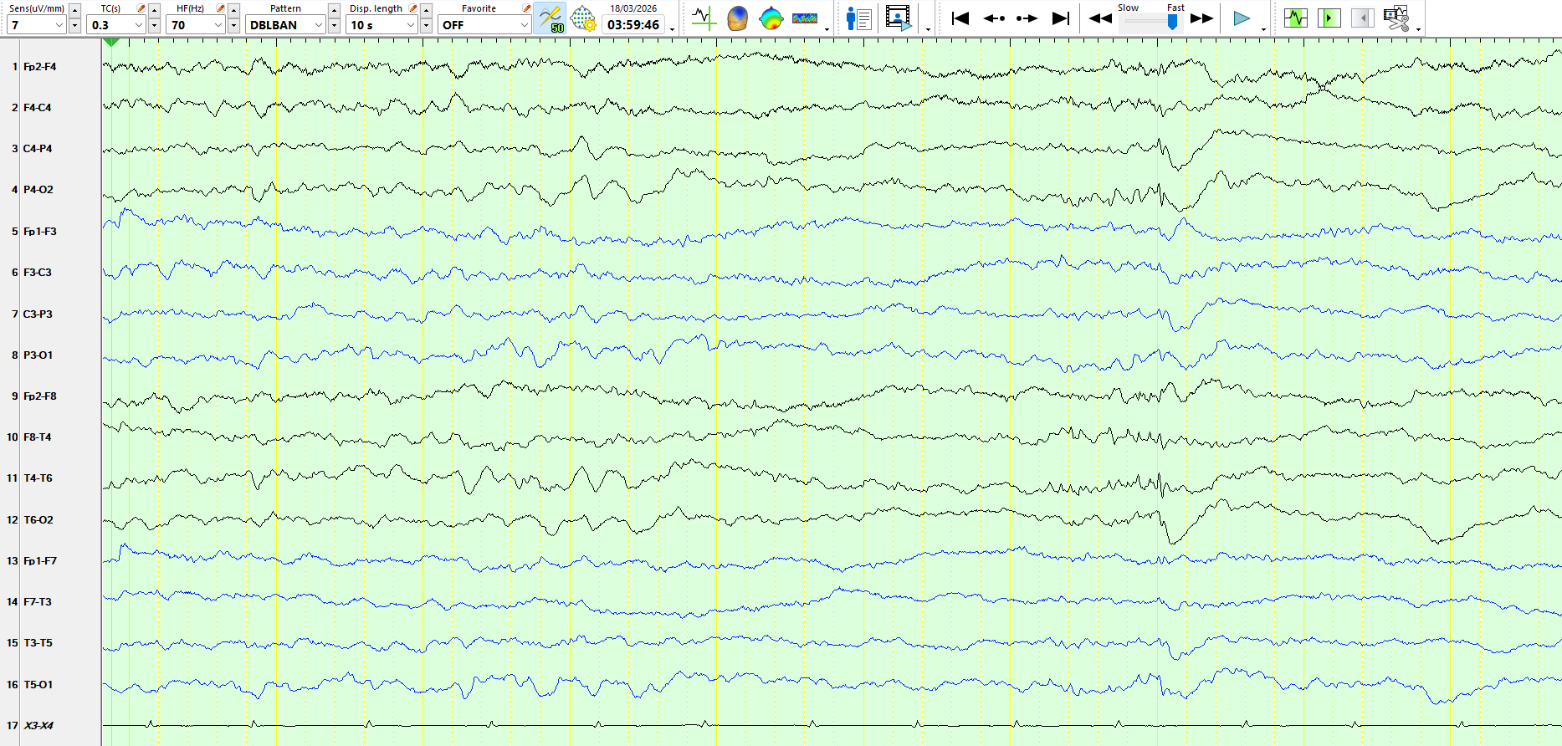Step forward to the next event

pyautogui.click(x=1027, y=18)
